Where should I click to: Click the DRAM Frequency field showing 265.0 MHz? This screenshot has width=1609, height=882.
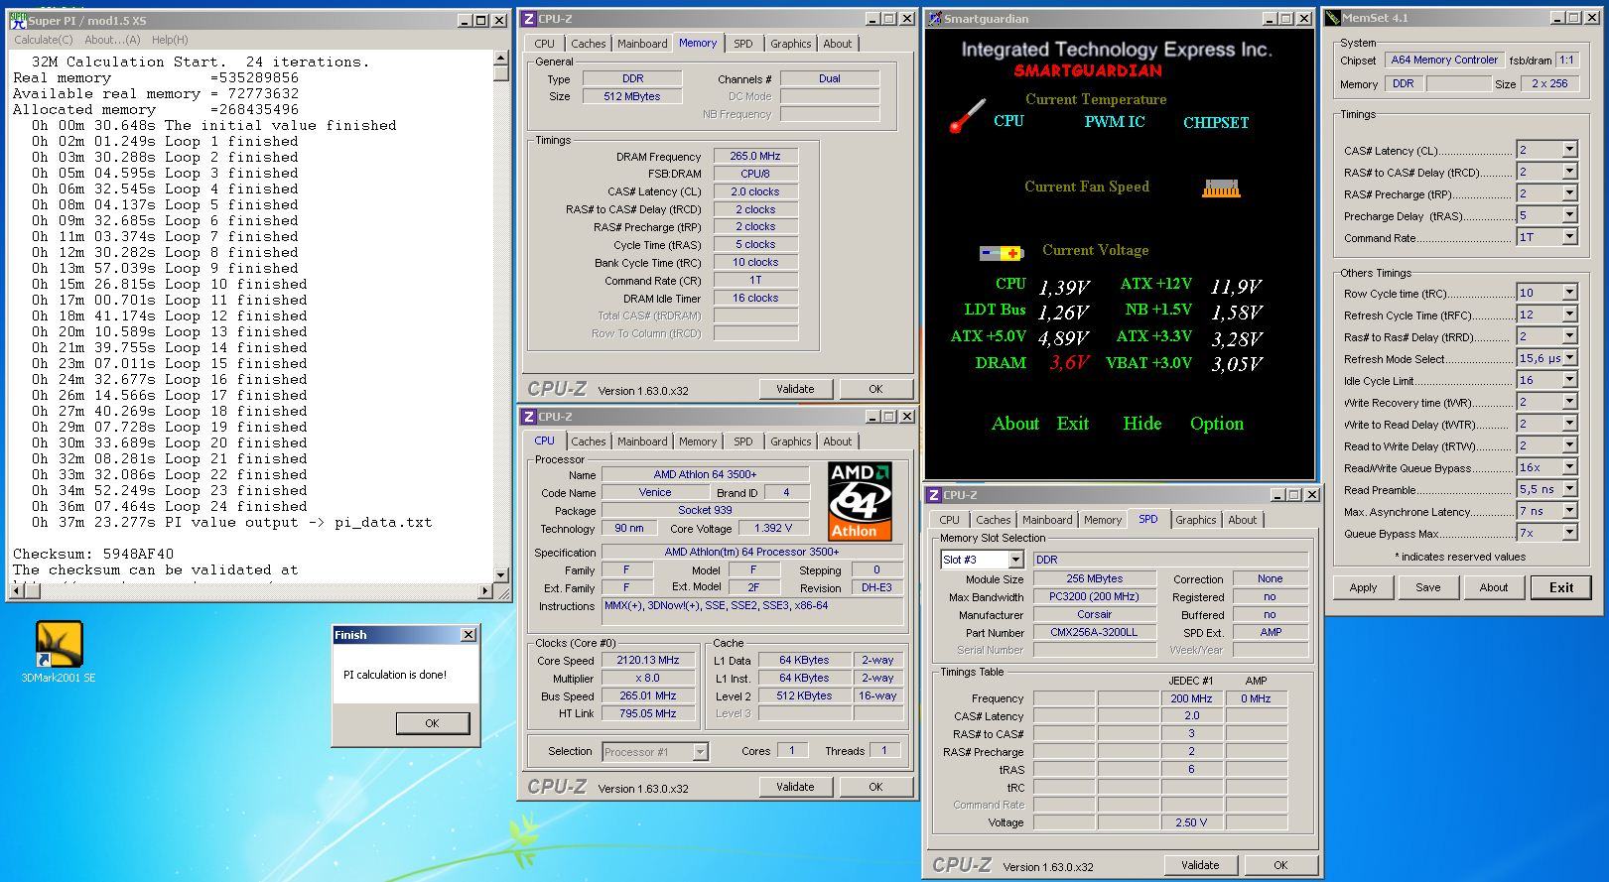point(755,156)
